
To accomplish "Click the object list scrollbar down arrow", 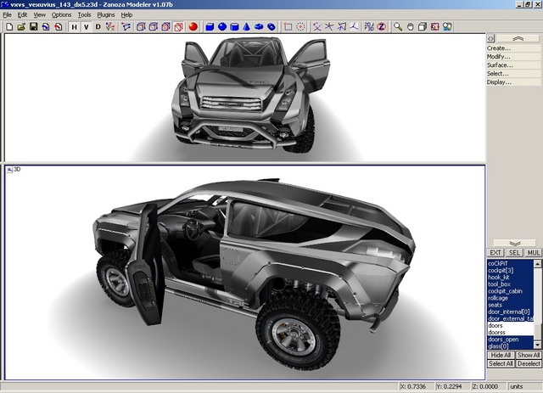I will click(537, 345).
